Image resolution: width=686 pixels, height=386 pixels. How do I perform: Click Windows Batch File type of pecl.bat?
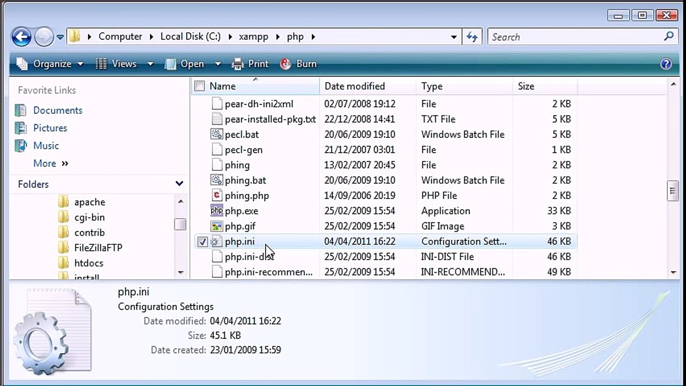pyautogui.click(x=463, y=135)
